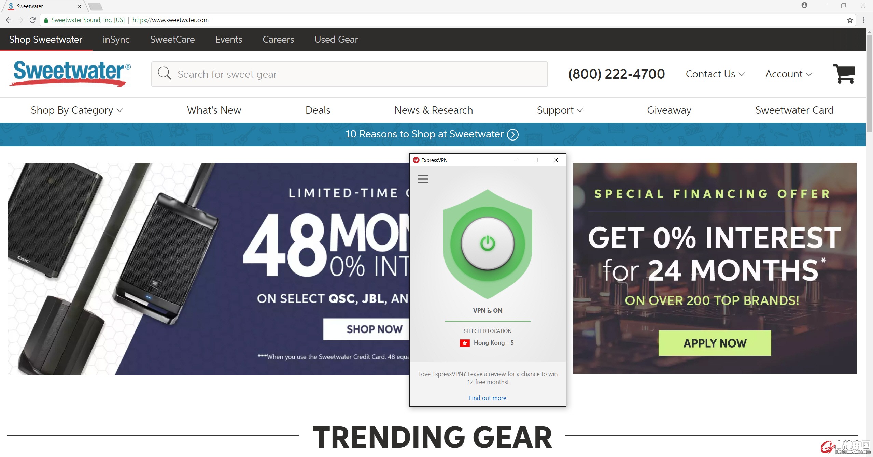Expand Shop By Category dropdown
The width and height of the screenshot is (873, 457).
(77, 110)
